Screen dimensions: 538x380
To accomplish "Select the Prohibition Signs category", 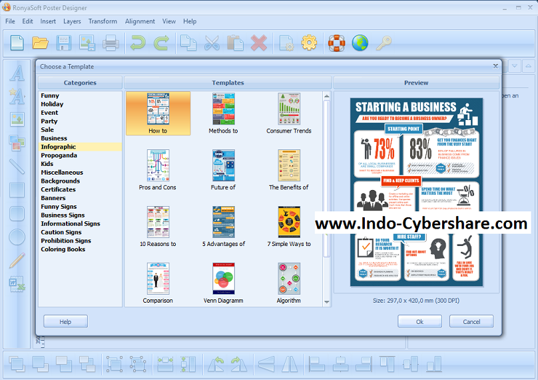I will (x=66, y=241).
